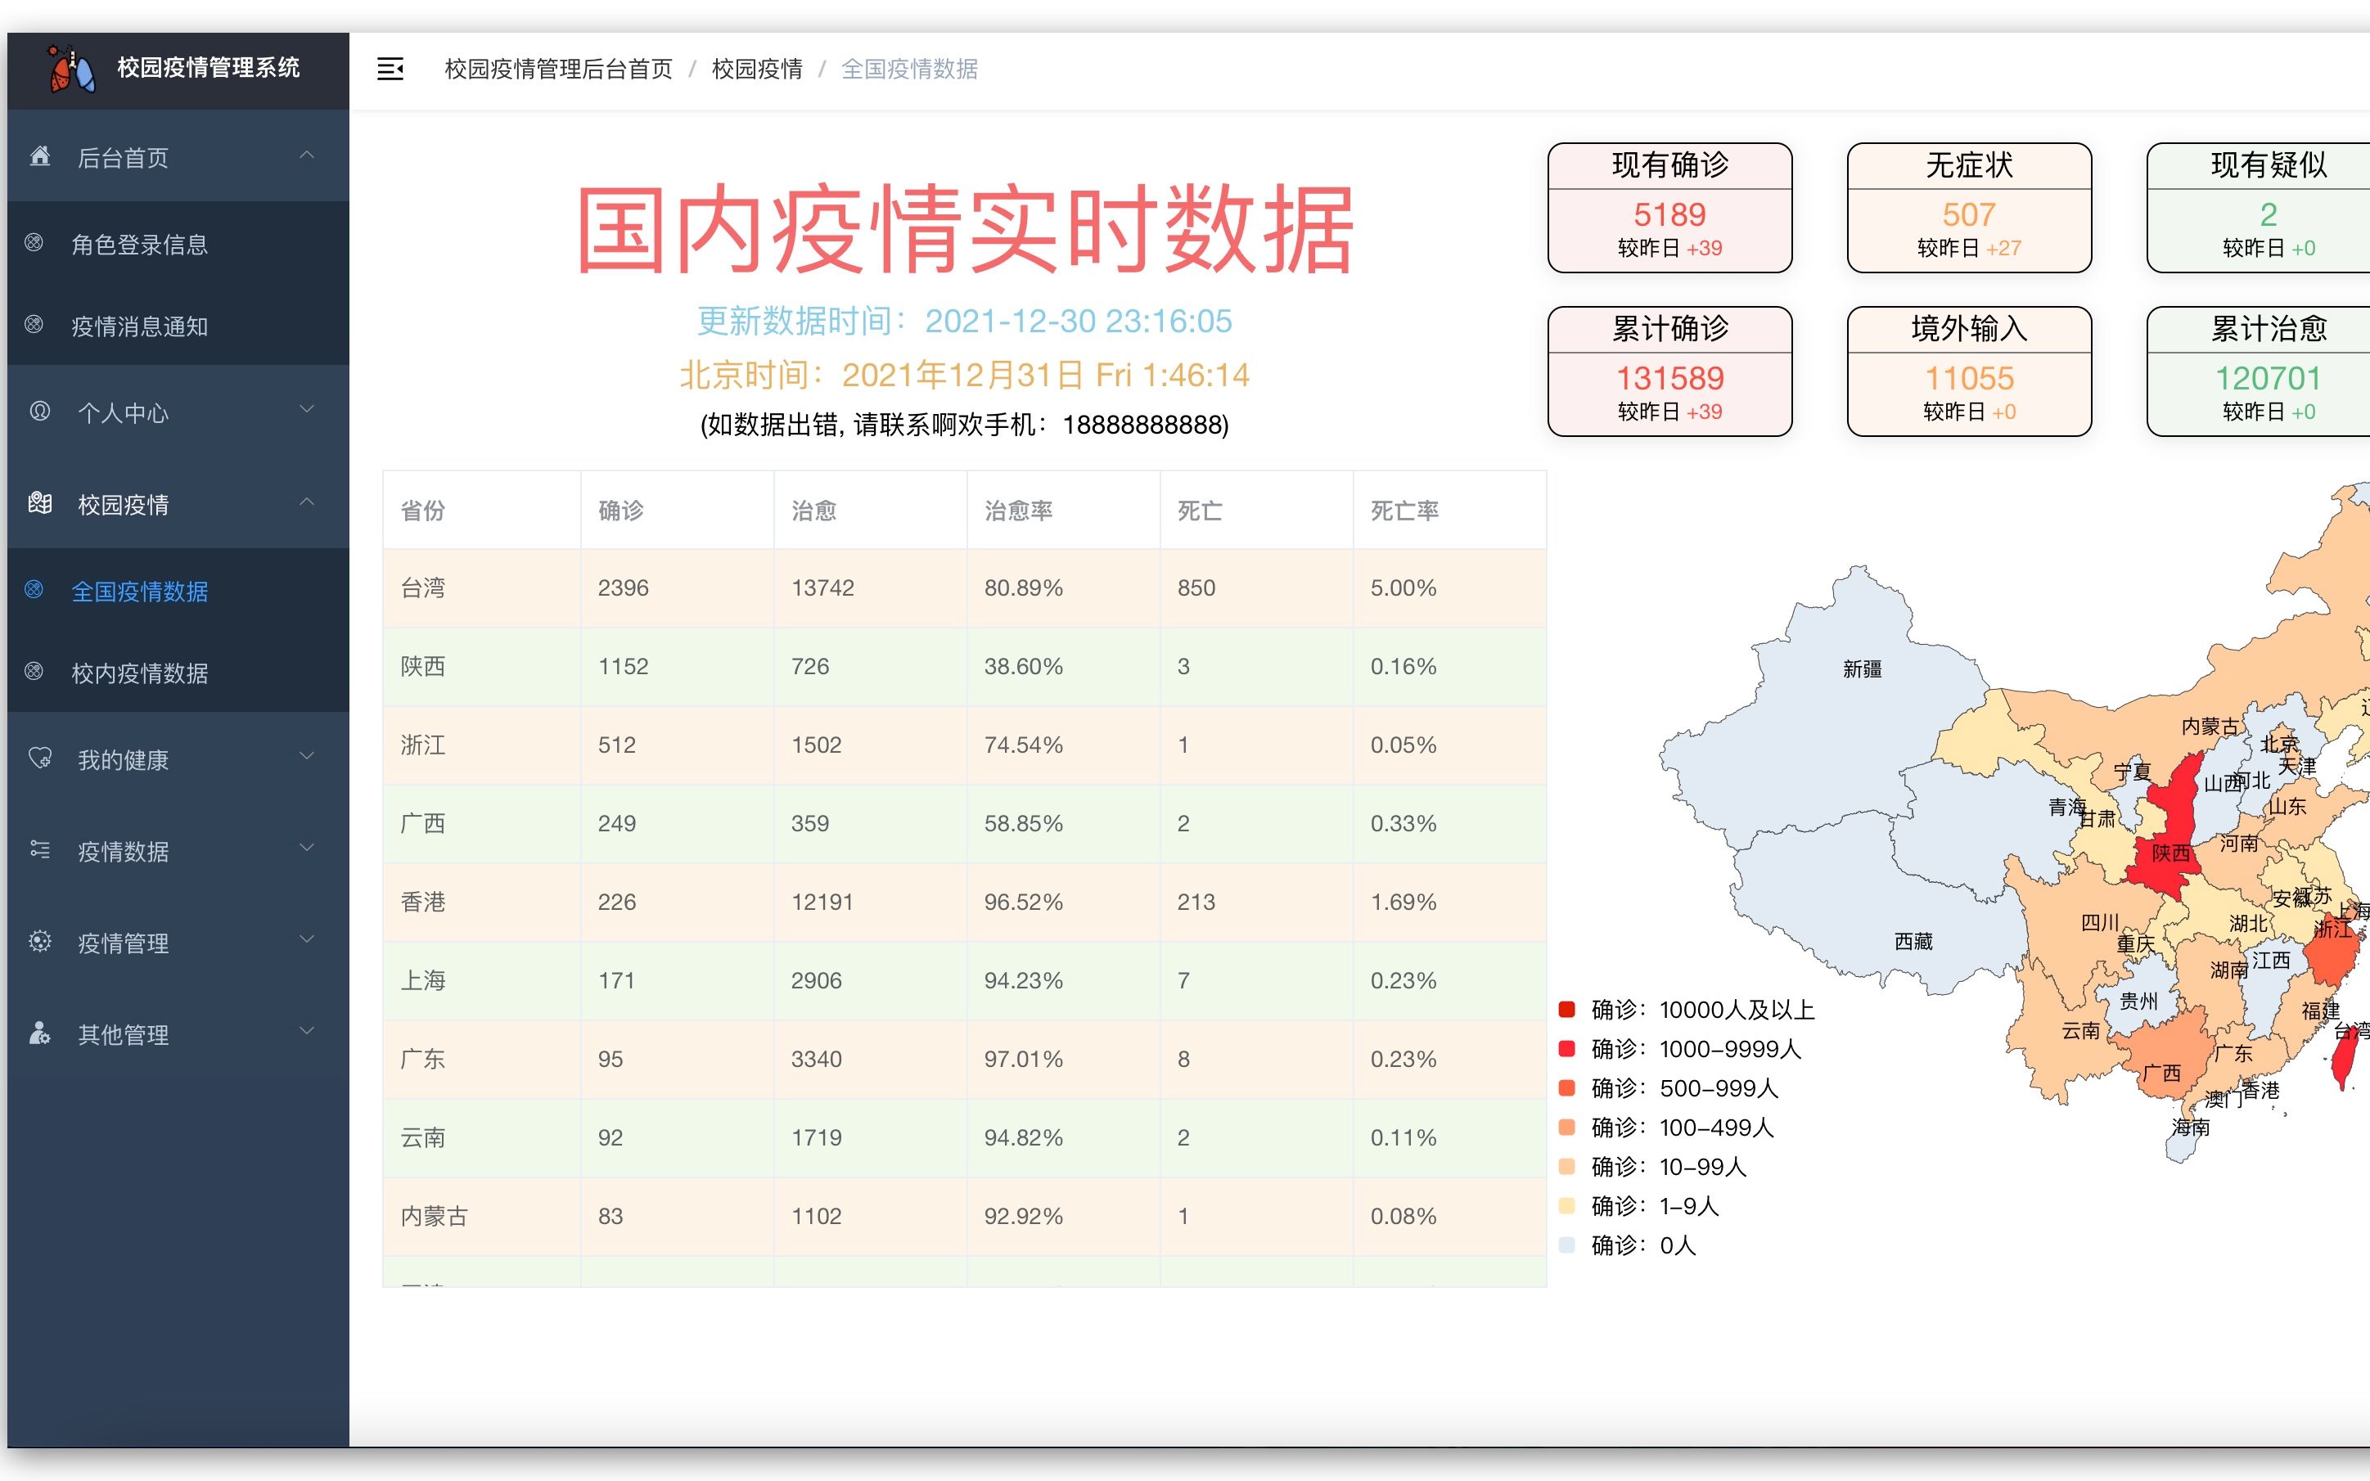Click the icon next to 角色登录信息
Image resolution: width=2370 pixels, height=1481 pixels.
point(35,243)
